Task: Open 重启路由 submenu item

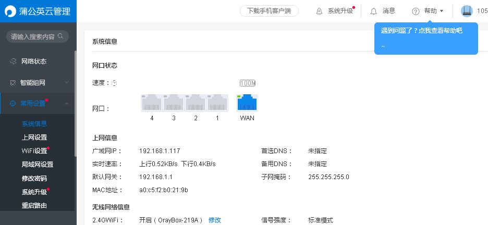Action: (34, 205)
